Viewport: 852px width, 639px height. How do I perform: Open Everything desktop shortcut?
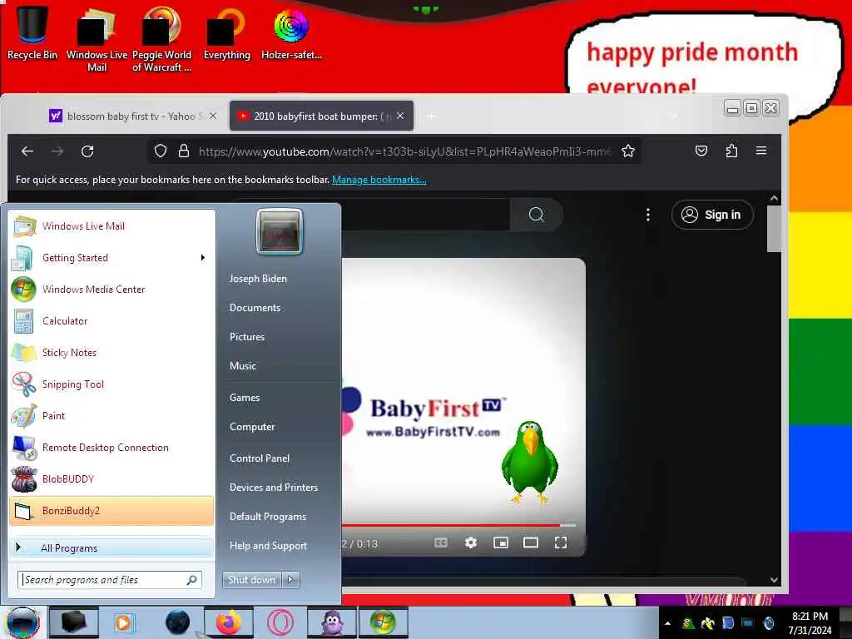click(226, 33)
